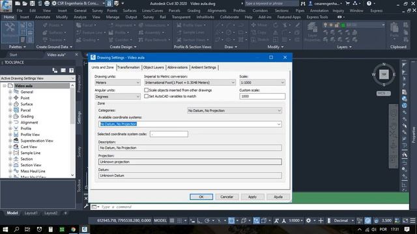The width and height of the screenshot is (417, 234).
Task: Open Available coordinate systems dropdown
Action: pos(190,124)
